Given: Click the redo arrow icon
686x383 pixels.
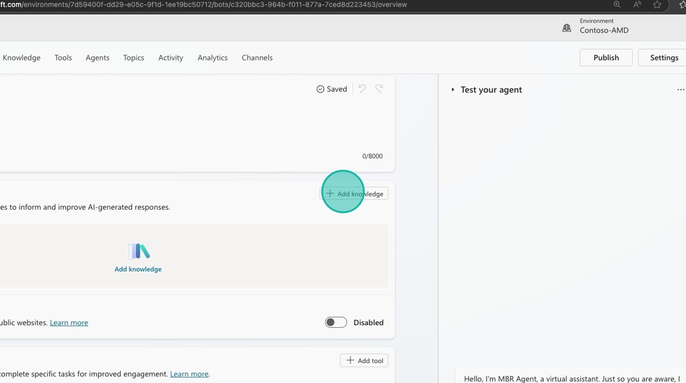Looking at the screenshot, I should coord(379,89).
